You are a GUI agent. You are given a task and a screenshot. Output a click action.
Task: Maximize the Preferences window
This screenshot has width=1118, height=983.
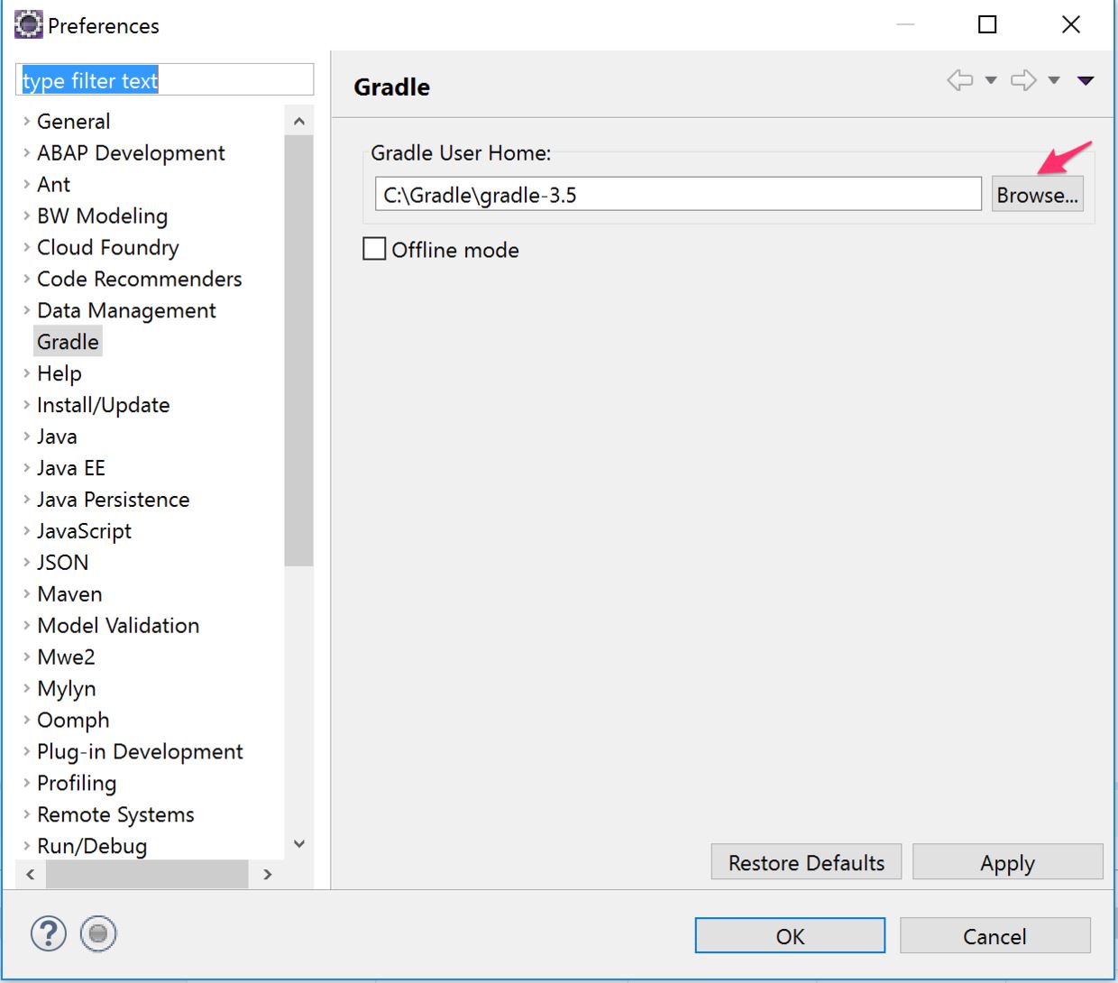click(x=987, y=24)
